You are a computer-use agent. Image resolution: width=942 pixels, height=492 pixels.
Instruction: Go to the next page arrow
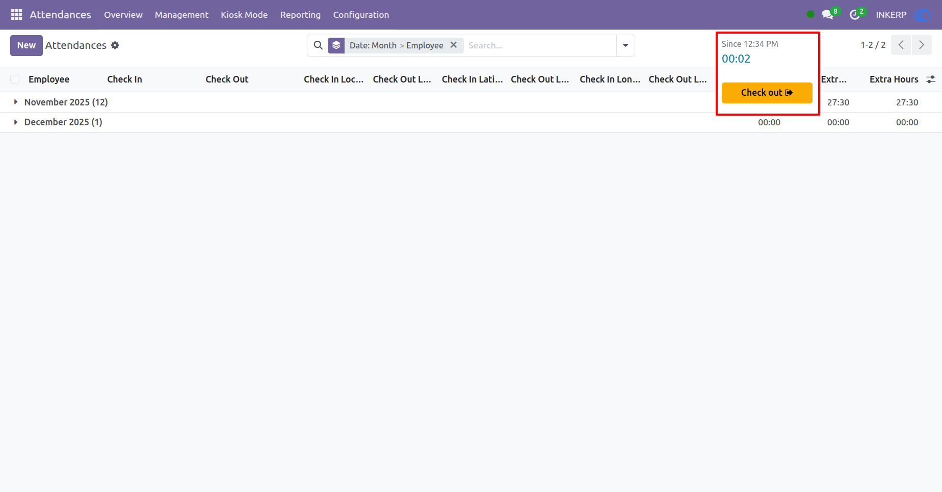pyautogui.click(x=922, y=45)
